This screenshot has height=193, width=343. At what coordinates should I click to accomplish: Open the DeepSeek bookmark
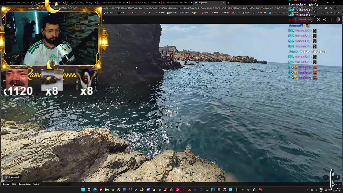coord(184,13)
